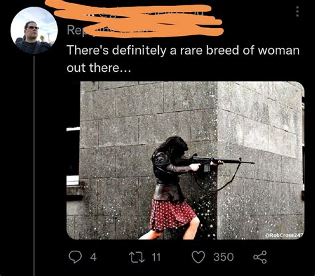This screenshot has height=276, width=315.
Task: Click the dark window opening at photo's left edge
Action: [x=72, y=153]
